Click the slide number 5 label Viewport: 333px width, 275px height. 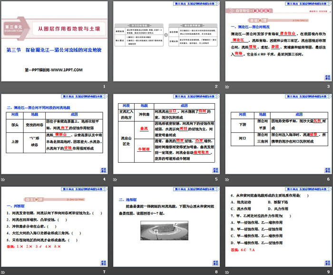tap(216, 179)
